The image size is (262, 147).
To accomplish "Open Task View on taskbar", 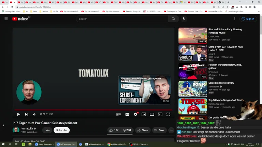I will pos(16,144).
